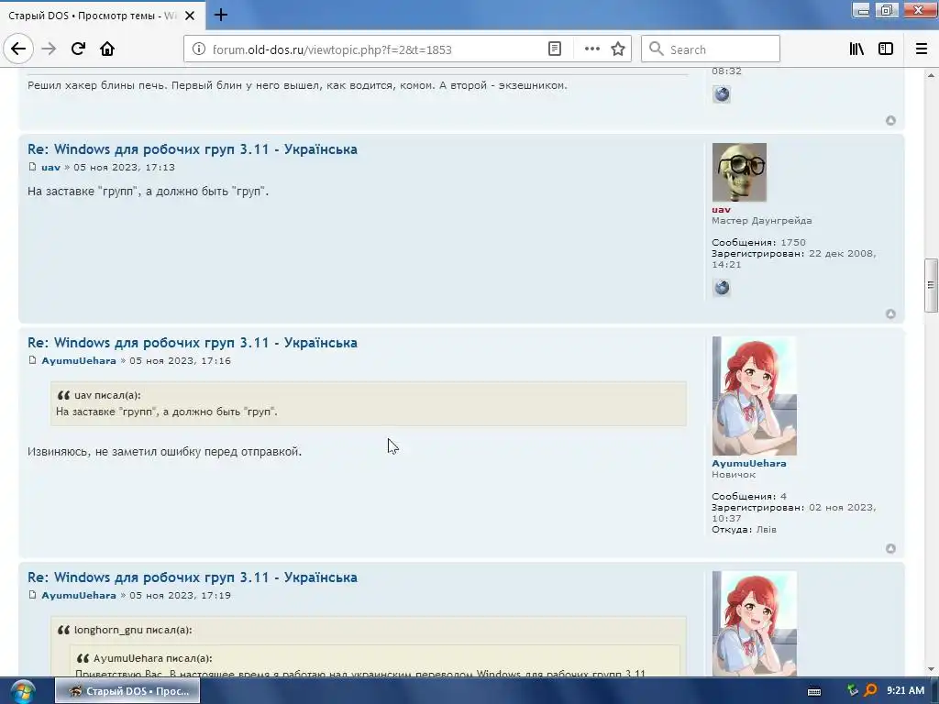Click the forward navigation arrow
The width and height of the screenshot is (939, 704).
[49, 49]
